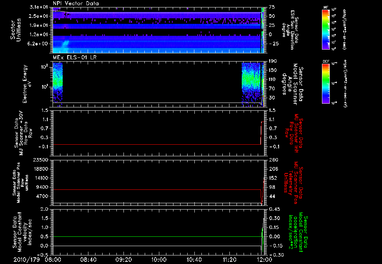Click the 152 telemetry tick value
This screenshot has width=382, height=264.
pos(274,178)
